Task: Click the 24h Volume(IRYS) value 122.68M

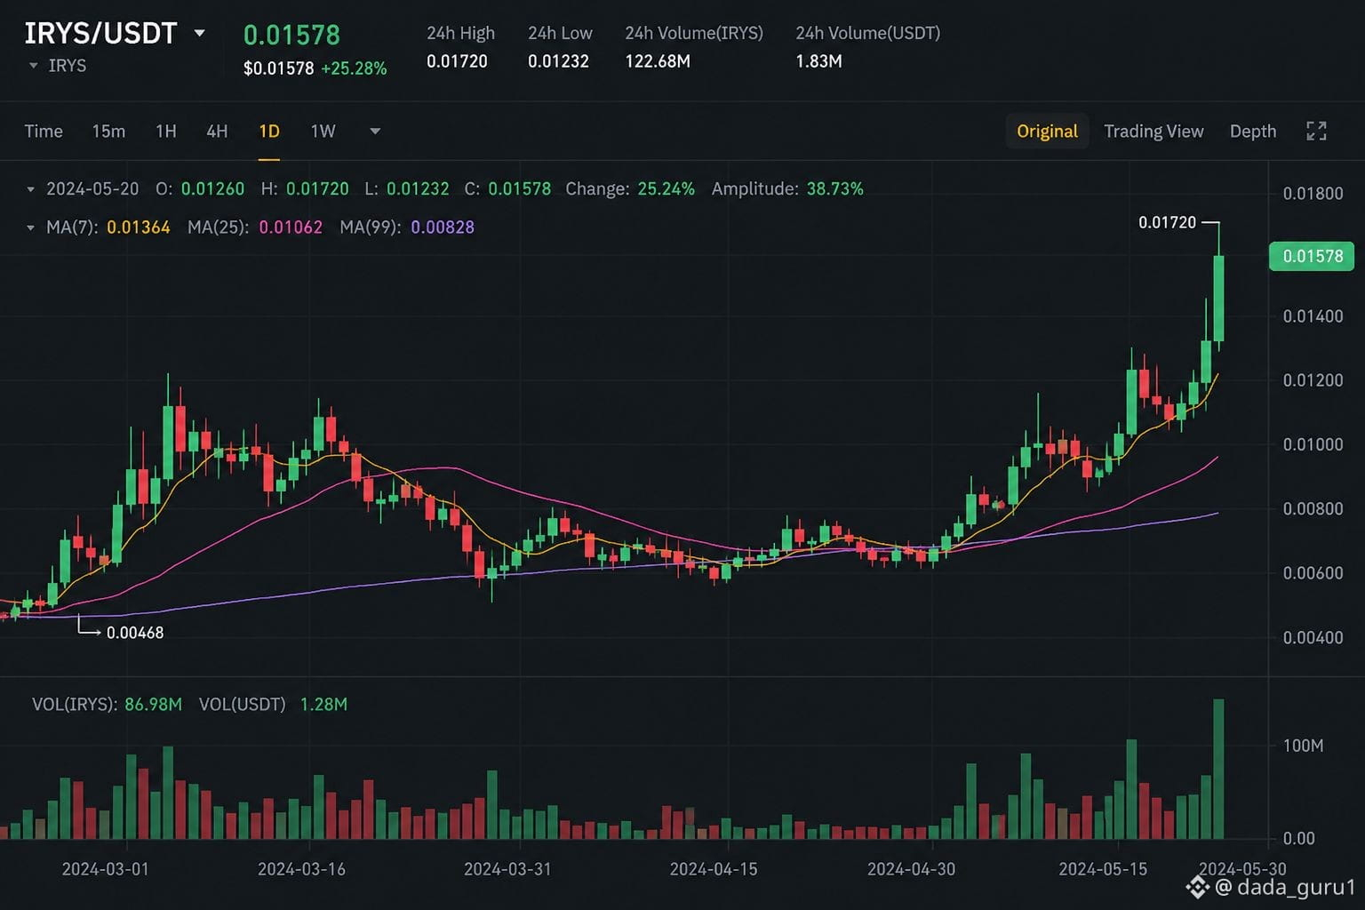Action: coord(658,61)
